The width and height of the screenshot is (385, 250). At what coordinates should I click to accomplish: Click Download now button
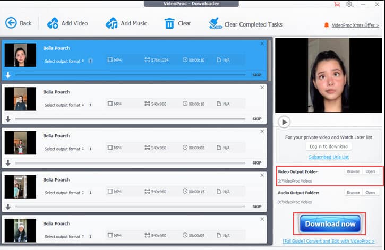pyautogui.click(x=330, y=224)
